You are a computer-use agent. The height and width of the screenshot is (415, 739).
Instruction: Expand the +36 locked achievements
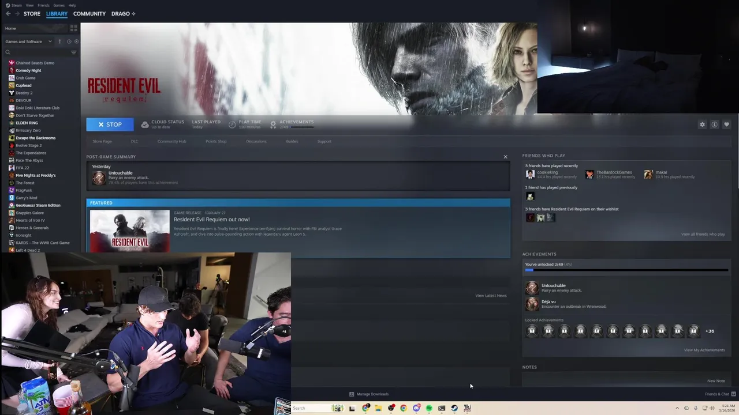(710, 331)
